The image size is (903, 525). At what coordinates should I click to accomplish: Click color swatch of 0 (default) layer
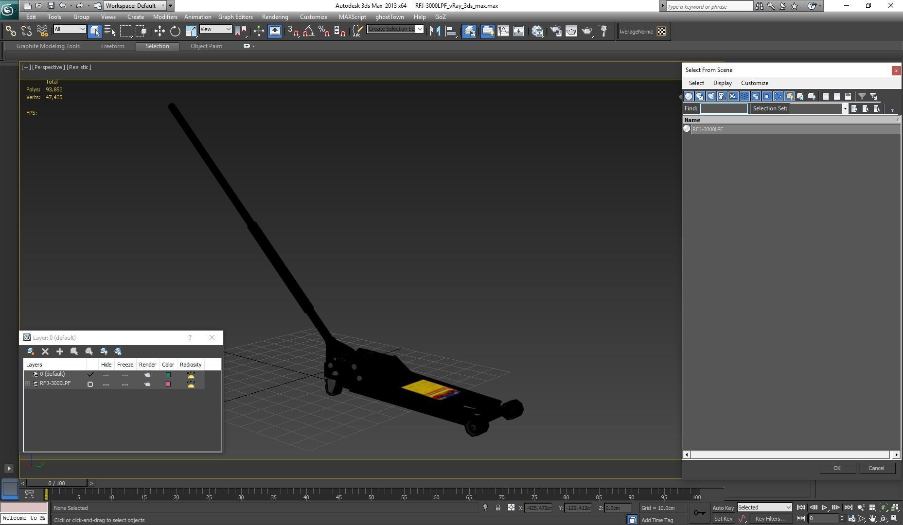168,375
